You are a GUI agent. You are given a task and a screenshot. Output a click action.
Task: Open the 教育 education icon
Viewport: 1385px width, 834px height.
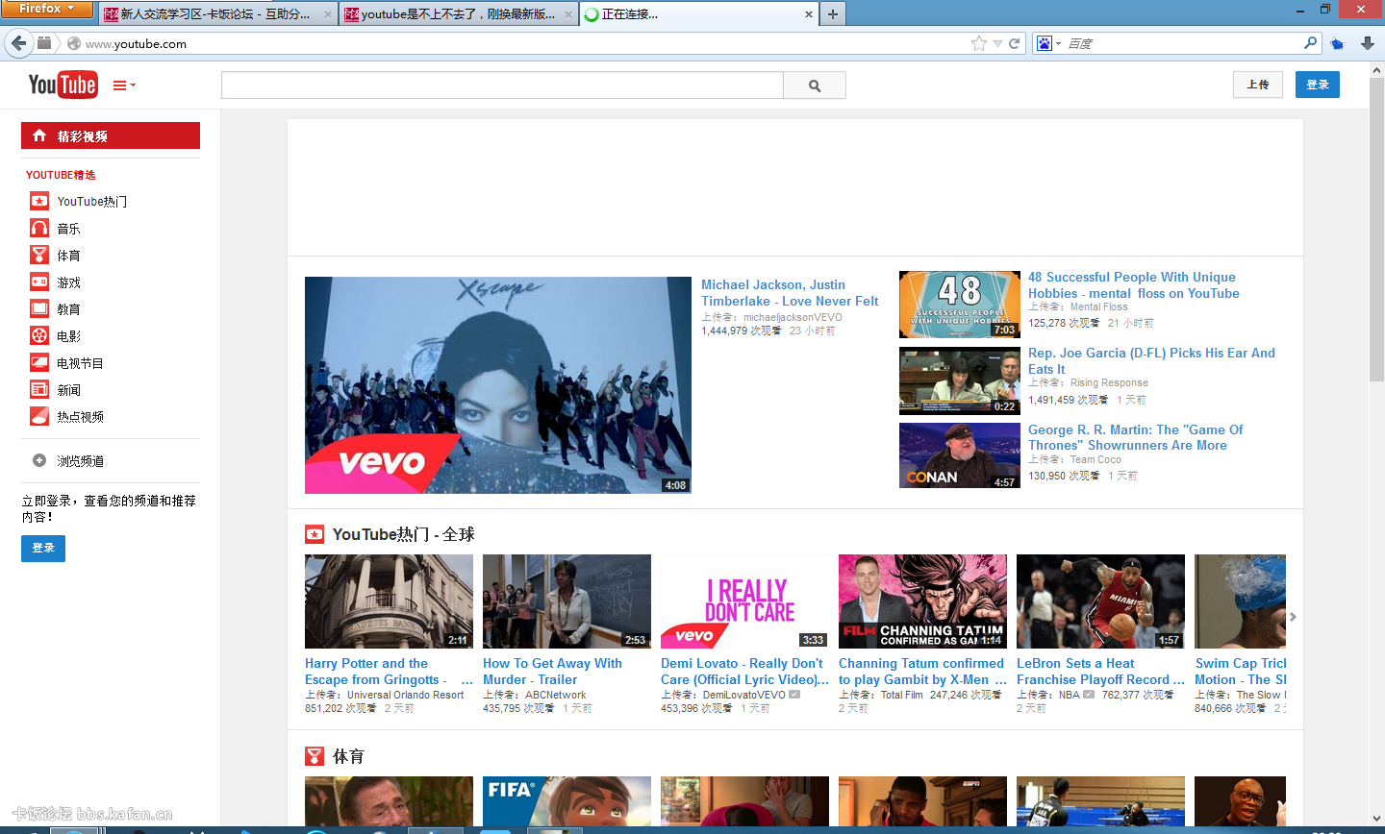pos(39,308)
